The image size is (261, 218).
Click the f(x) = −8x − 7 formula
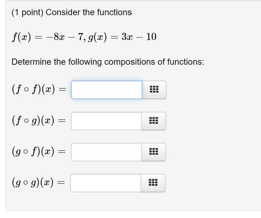(x=47, y=37)
